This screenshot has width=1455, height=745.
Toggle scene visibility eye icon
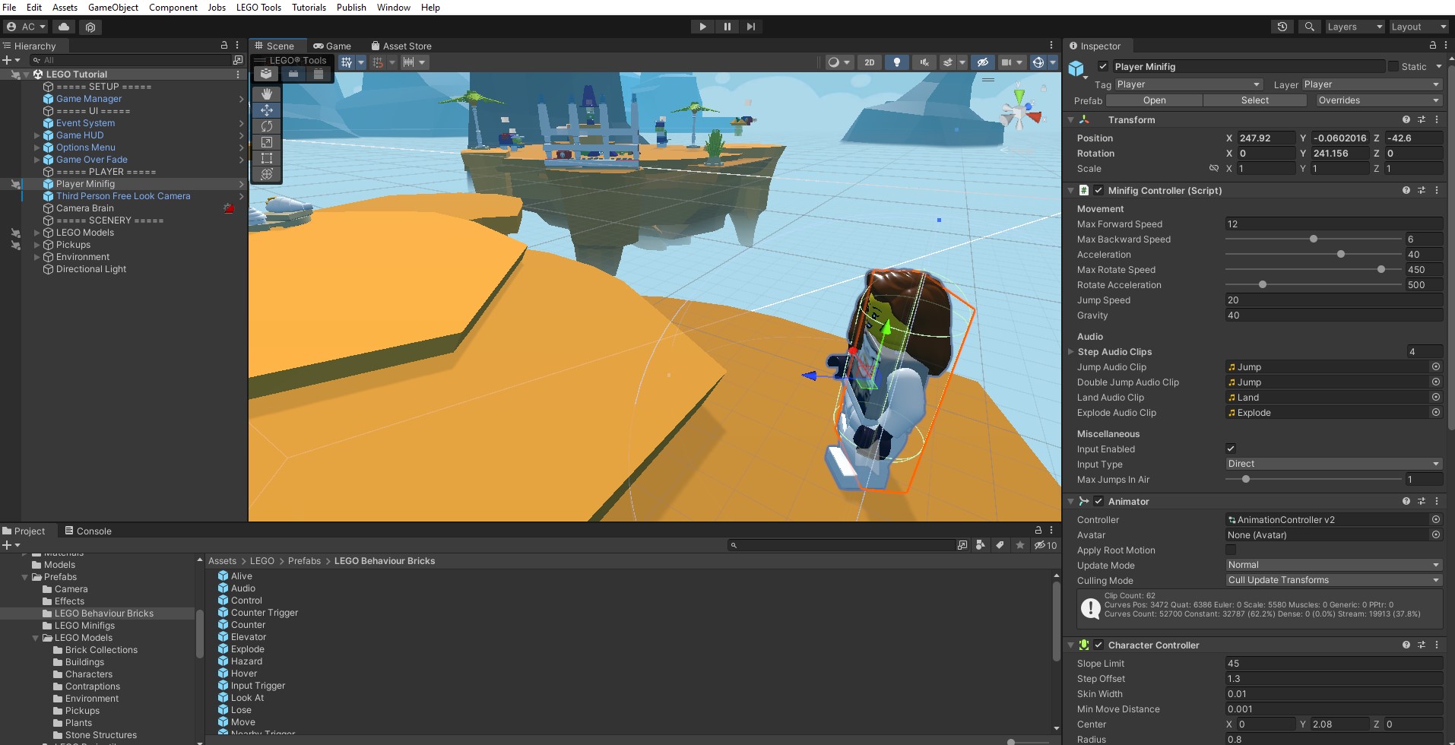[982, 62]
